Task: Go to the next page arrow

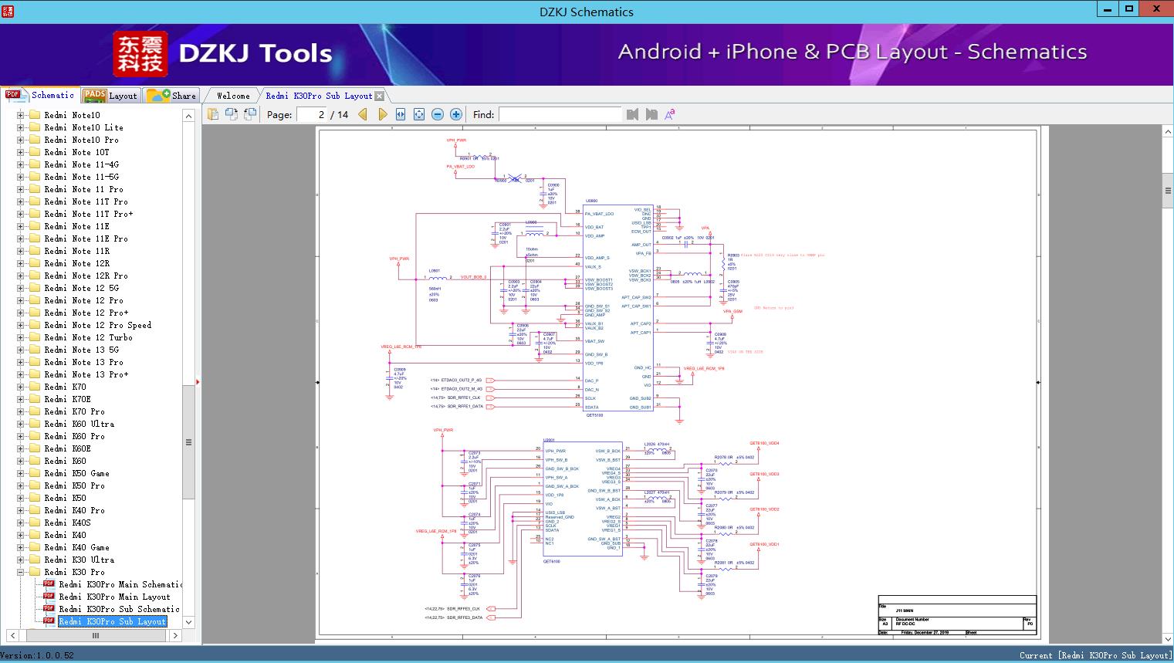Action: pyautogui.click(x=382, y=114)
